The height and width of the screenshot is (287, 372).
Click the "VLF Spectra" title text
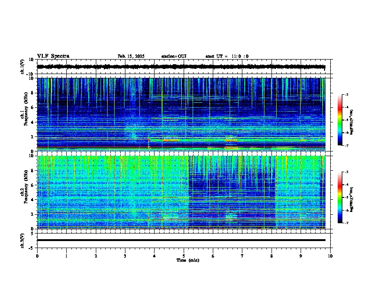tap(53, 56)
